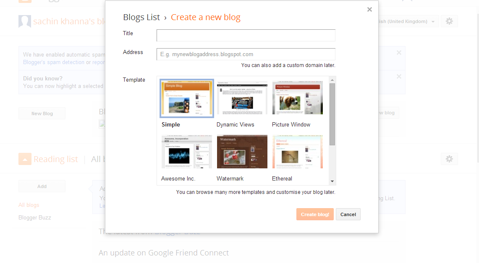Click the Watermark label text
The height and width of the screenshot is (263, 479).
(x=230, y=178)
